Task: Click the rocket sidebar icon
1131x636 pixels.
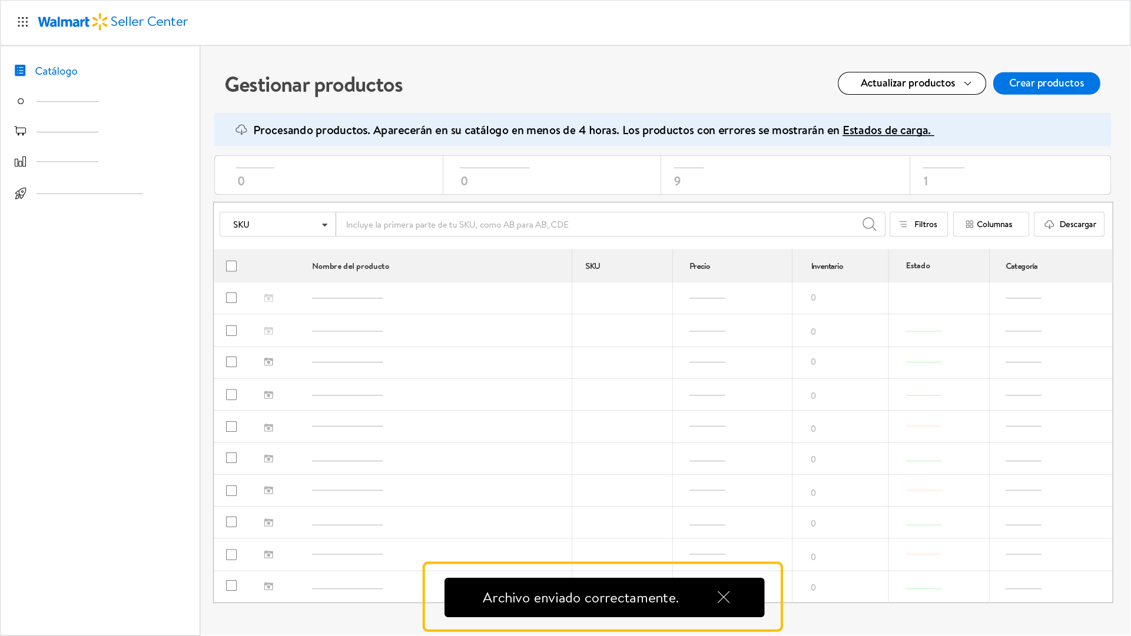Action: coord(21,194)
